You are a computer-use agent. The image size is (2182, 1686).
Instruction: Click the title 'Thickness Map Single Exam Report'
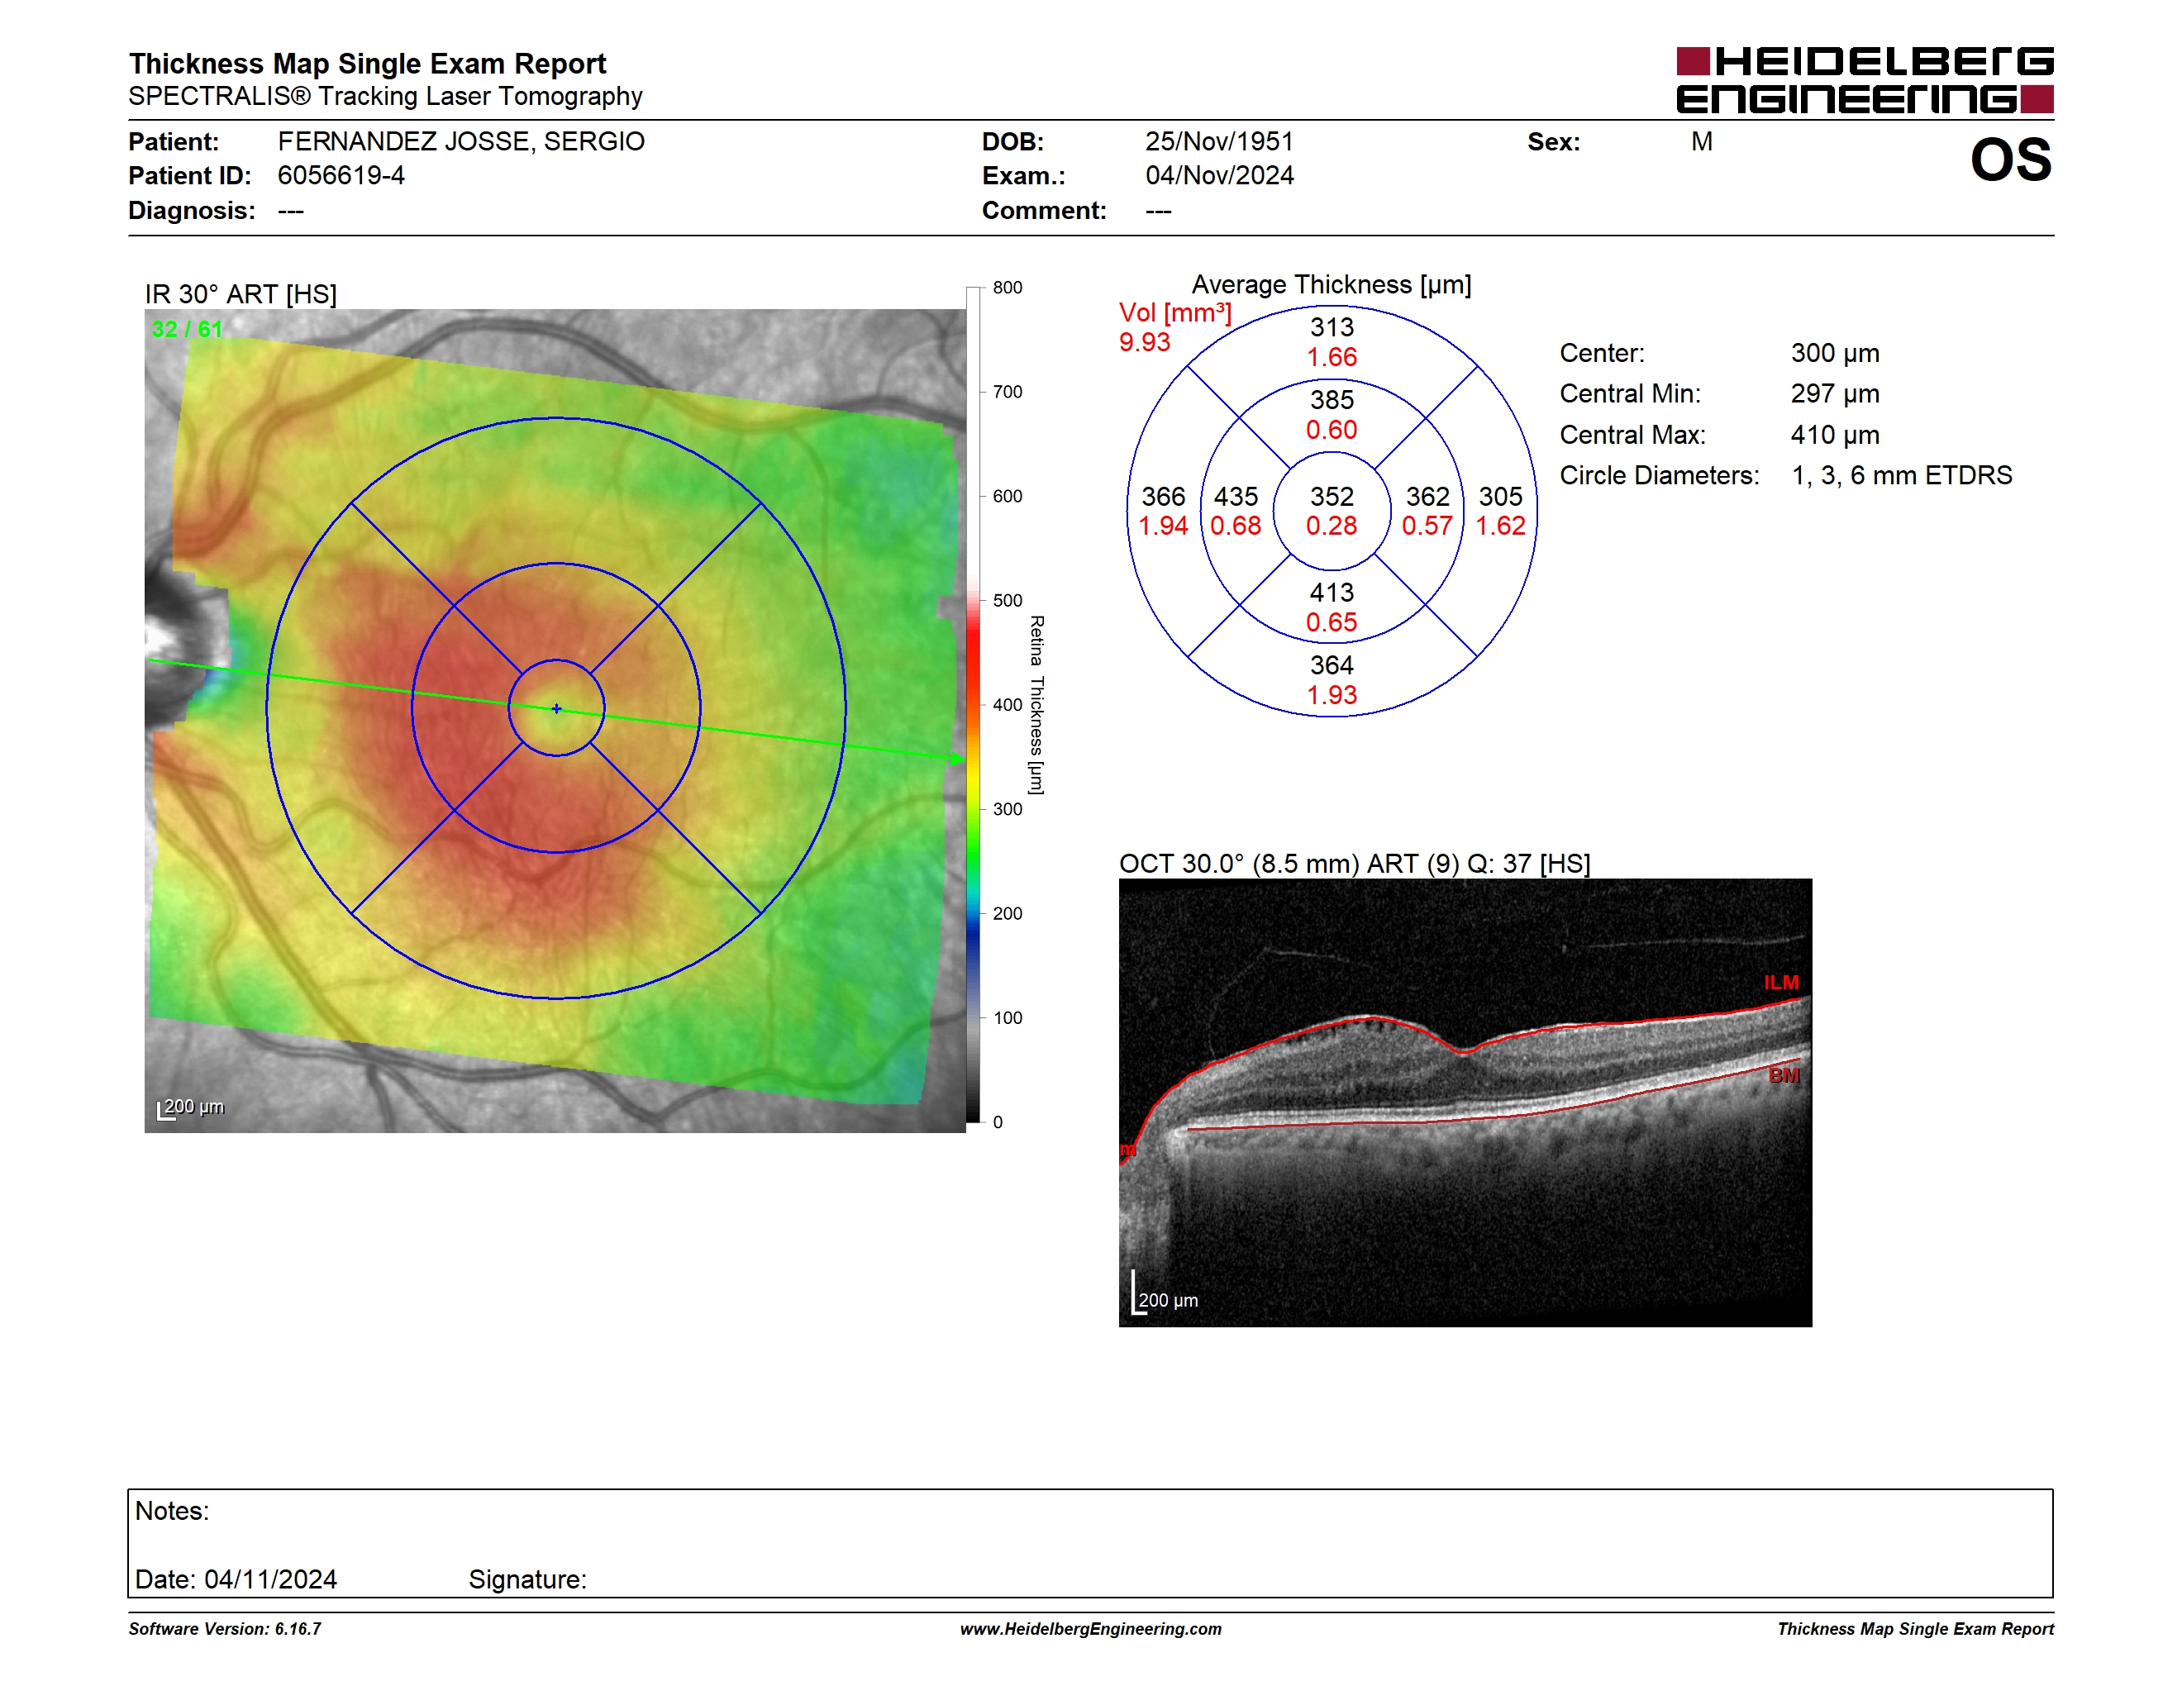click(367, 63)
